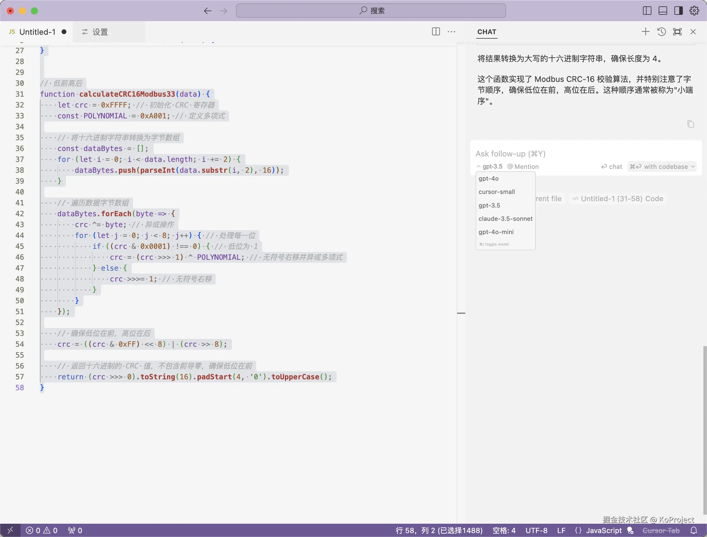This screenshot has height=537, width=707.
Task: Click the search field in the title bar
Action: [x=371, y=11]
